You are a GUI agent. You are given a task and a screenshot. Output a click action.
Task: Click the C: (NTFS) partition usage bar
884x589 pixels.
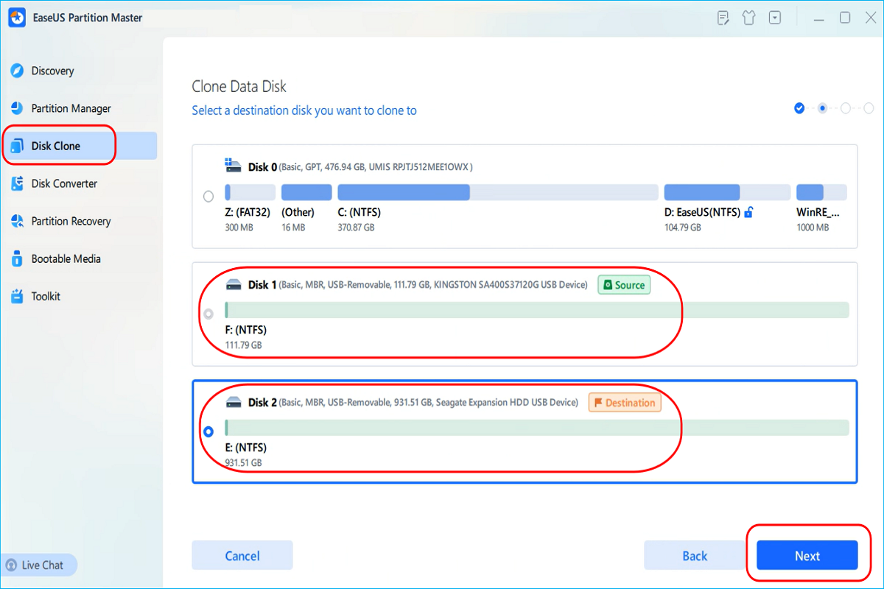pyautogui.click(x=498, y=192)
